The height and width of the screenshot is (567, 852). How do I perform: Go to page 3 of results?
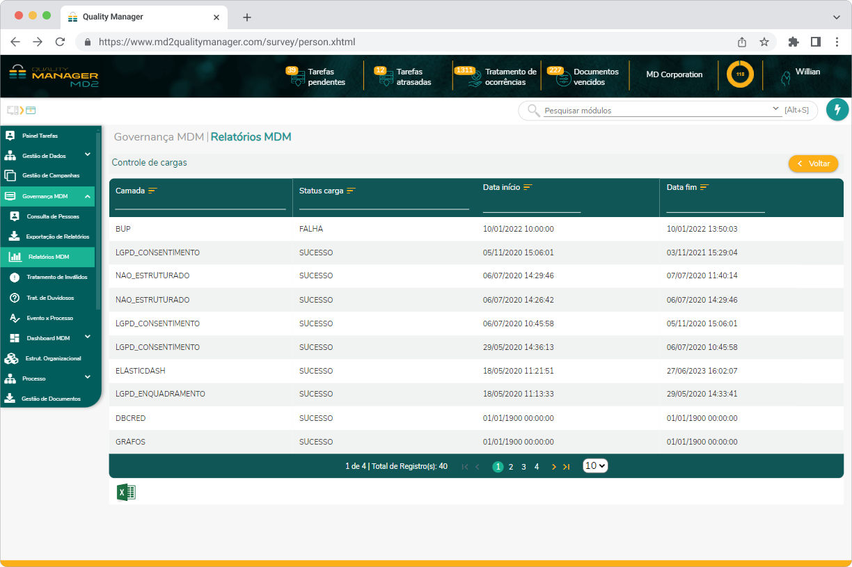coord(523,467)
